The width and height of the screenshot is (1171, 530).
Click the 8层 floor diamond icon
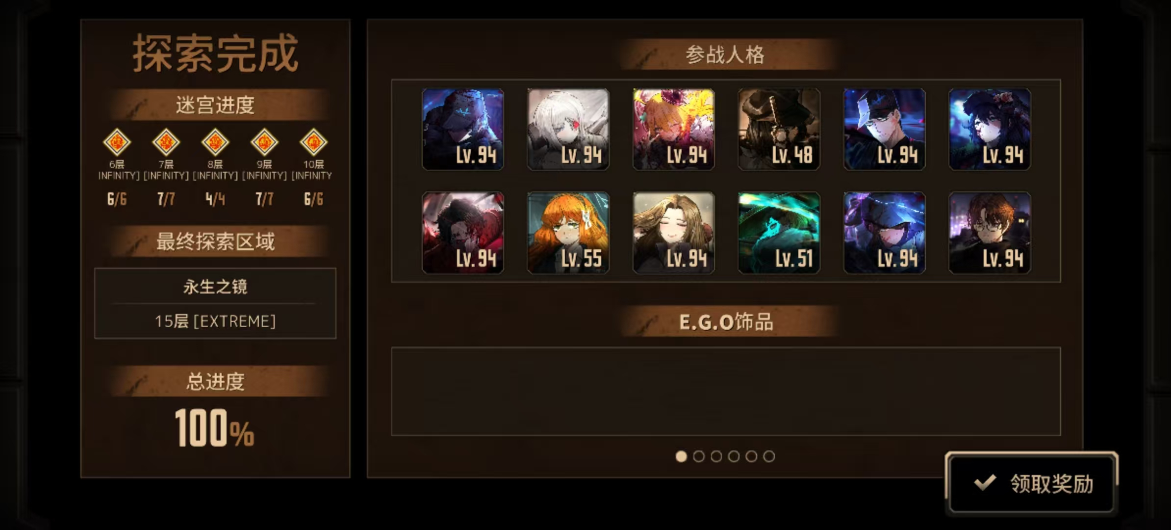[x=215, y=142]
